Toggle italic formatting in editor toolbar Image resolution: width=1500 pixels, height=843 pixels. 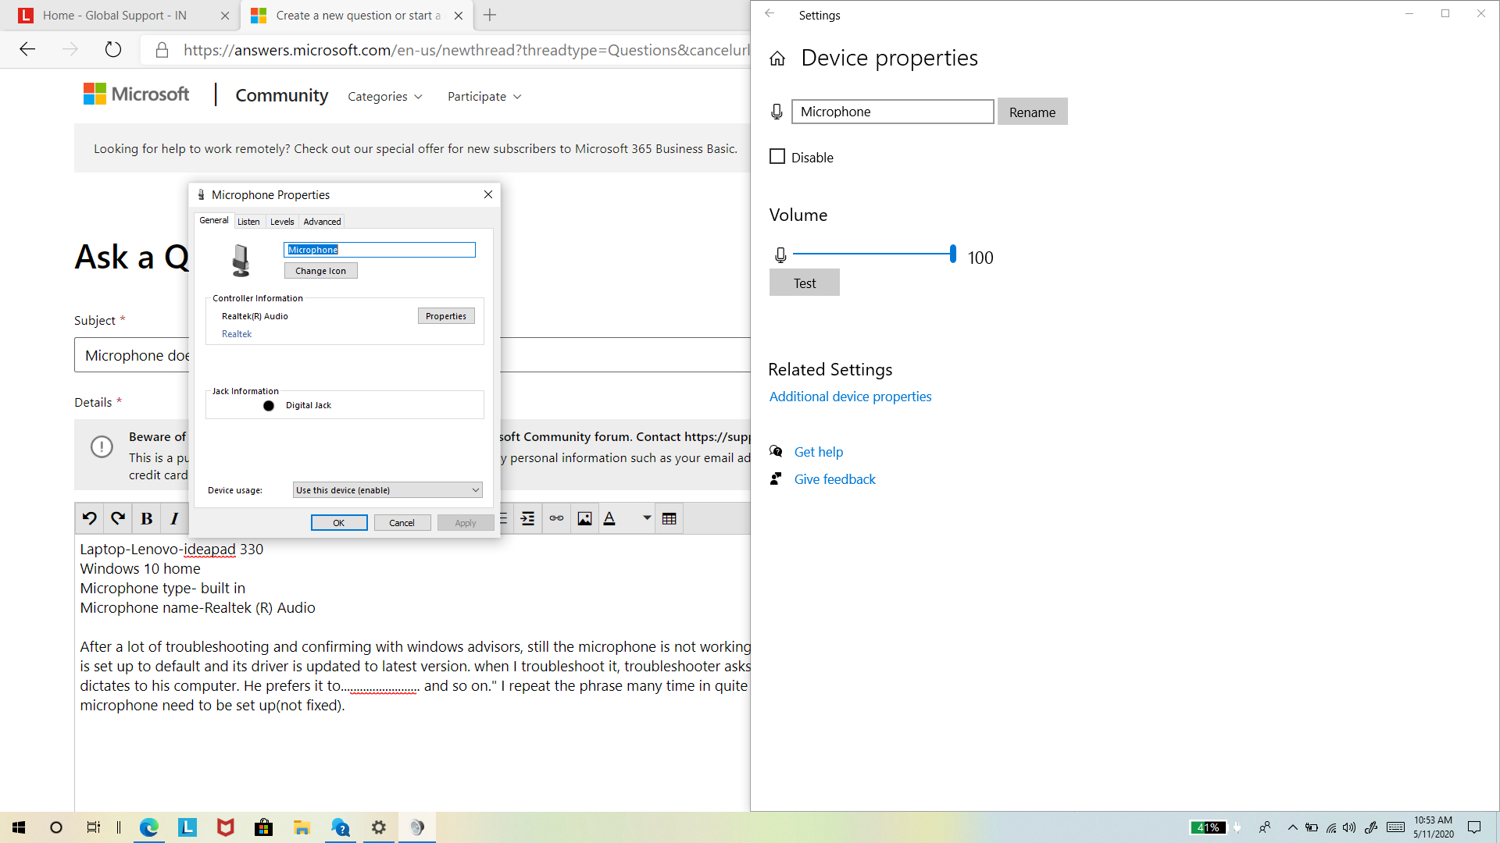[174, 518]
